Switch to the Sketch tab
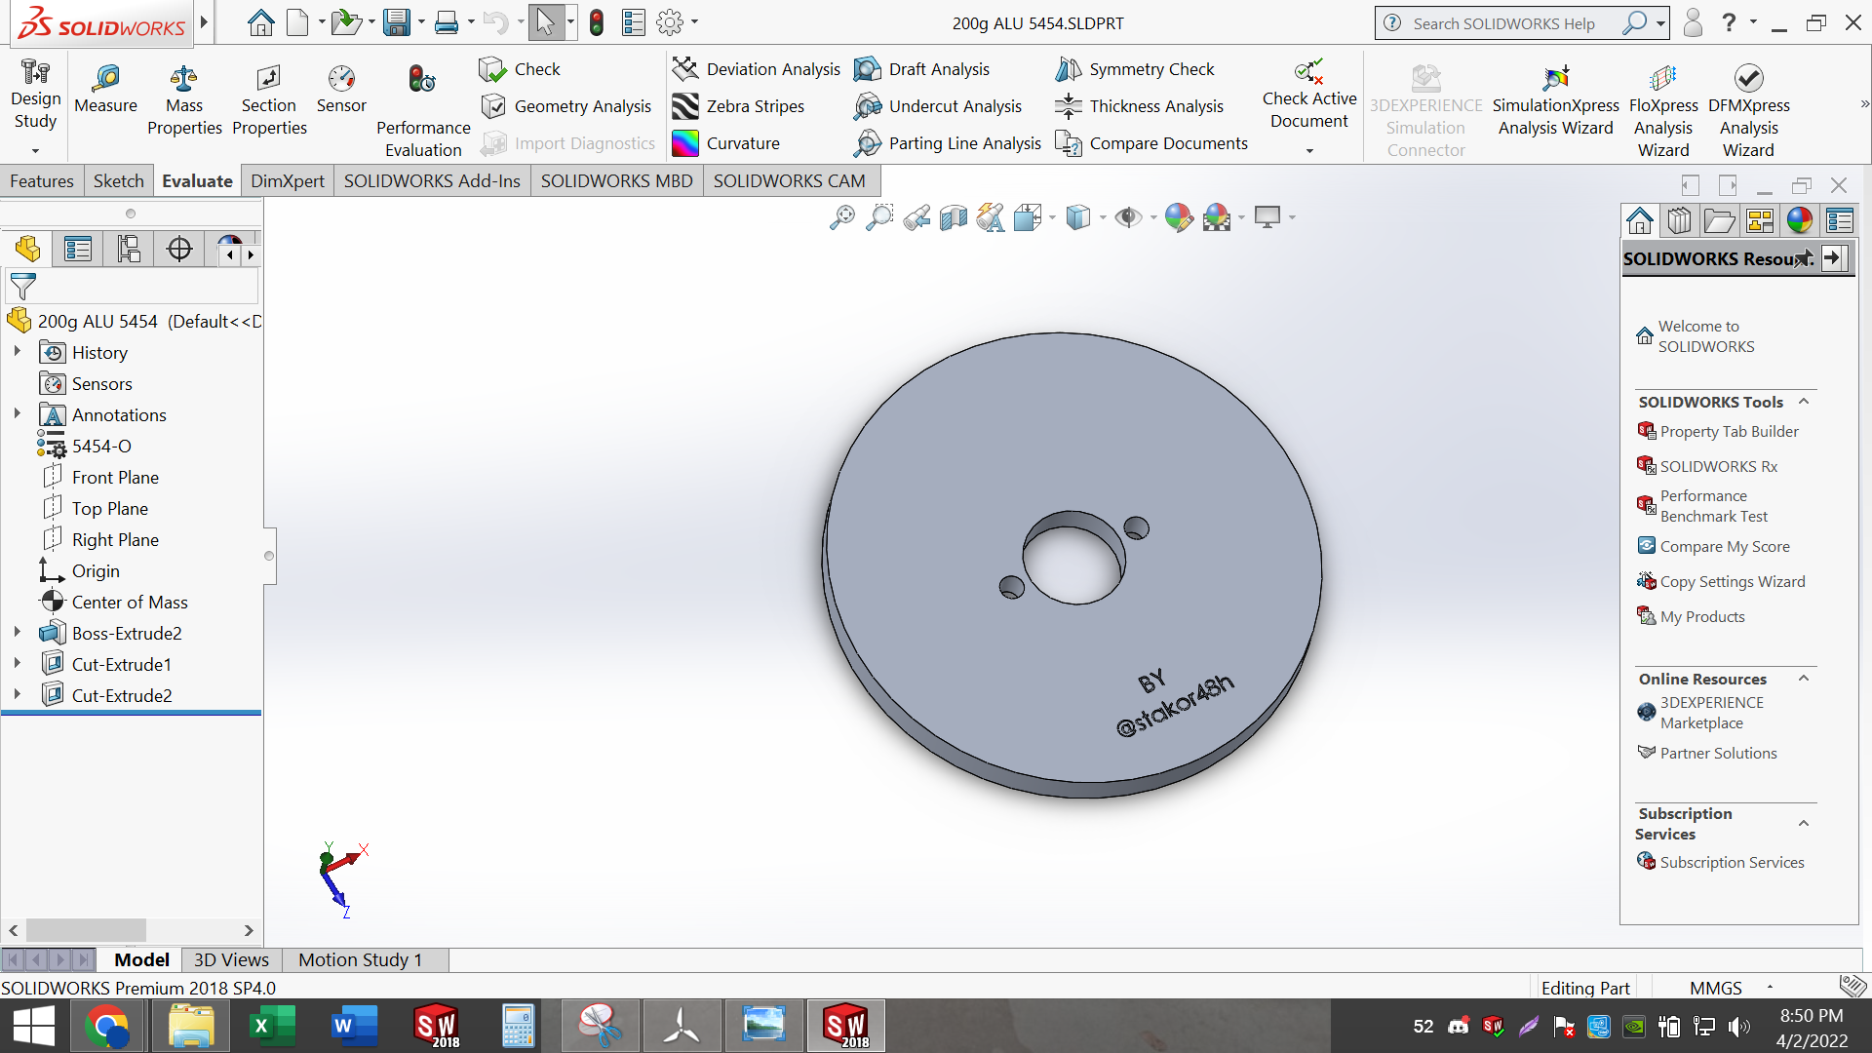 tap(119, 181)
